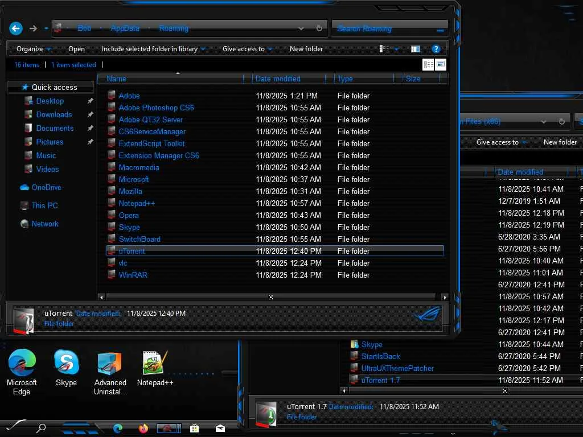Expand the address bar history dropdown

[x=301, y=28]
